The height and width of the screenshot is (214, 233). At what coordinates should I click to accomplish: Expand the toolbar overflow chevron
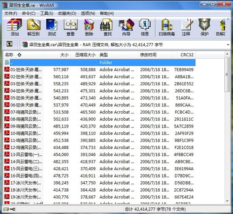(x=228, y=19)
